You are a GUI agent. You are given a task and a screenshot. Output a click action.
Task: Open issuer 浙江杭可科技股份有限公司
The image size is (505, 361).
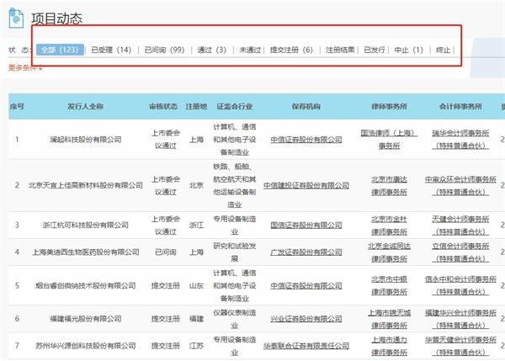[x=85, y=225]
